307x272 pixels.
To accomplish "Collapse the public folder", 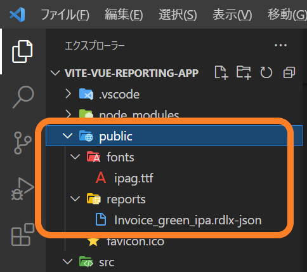I will point(68,136).
